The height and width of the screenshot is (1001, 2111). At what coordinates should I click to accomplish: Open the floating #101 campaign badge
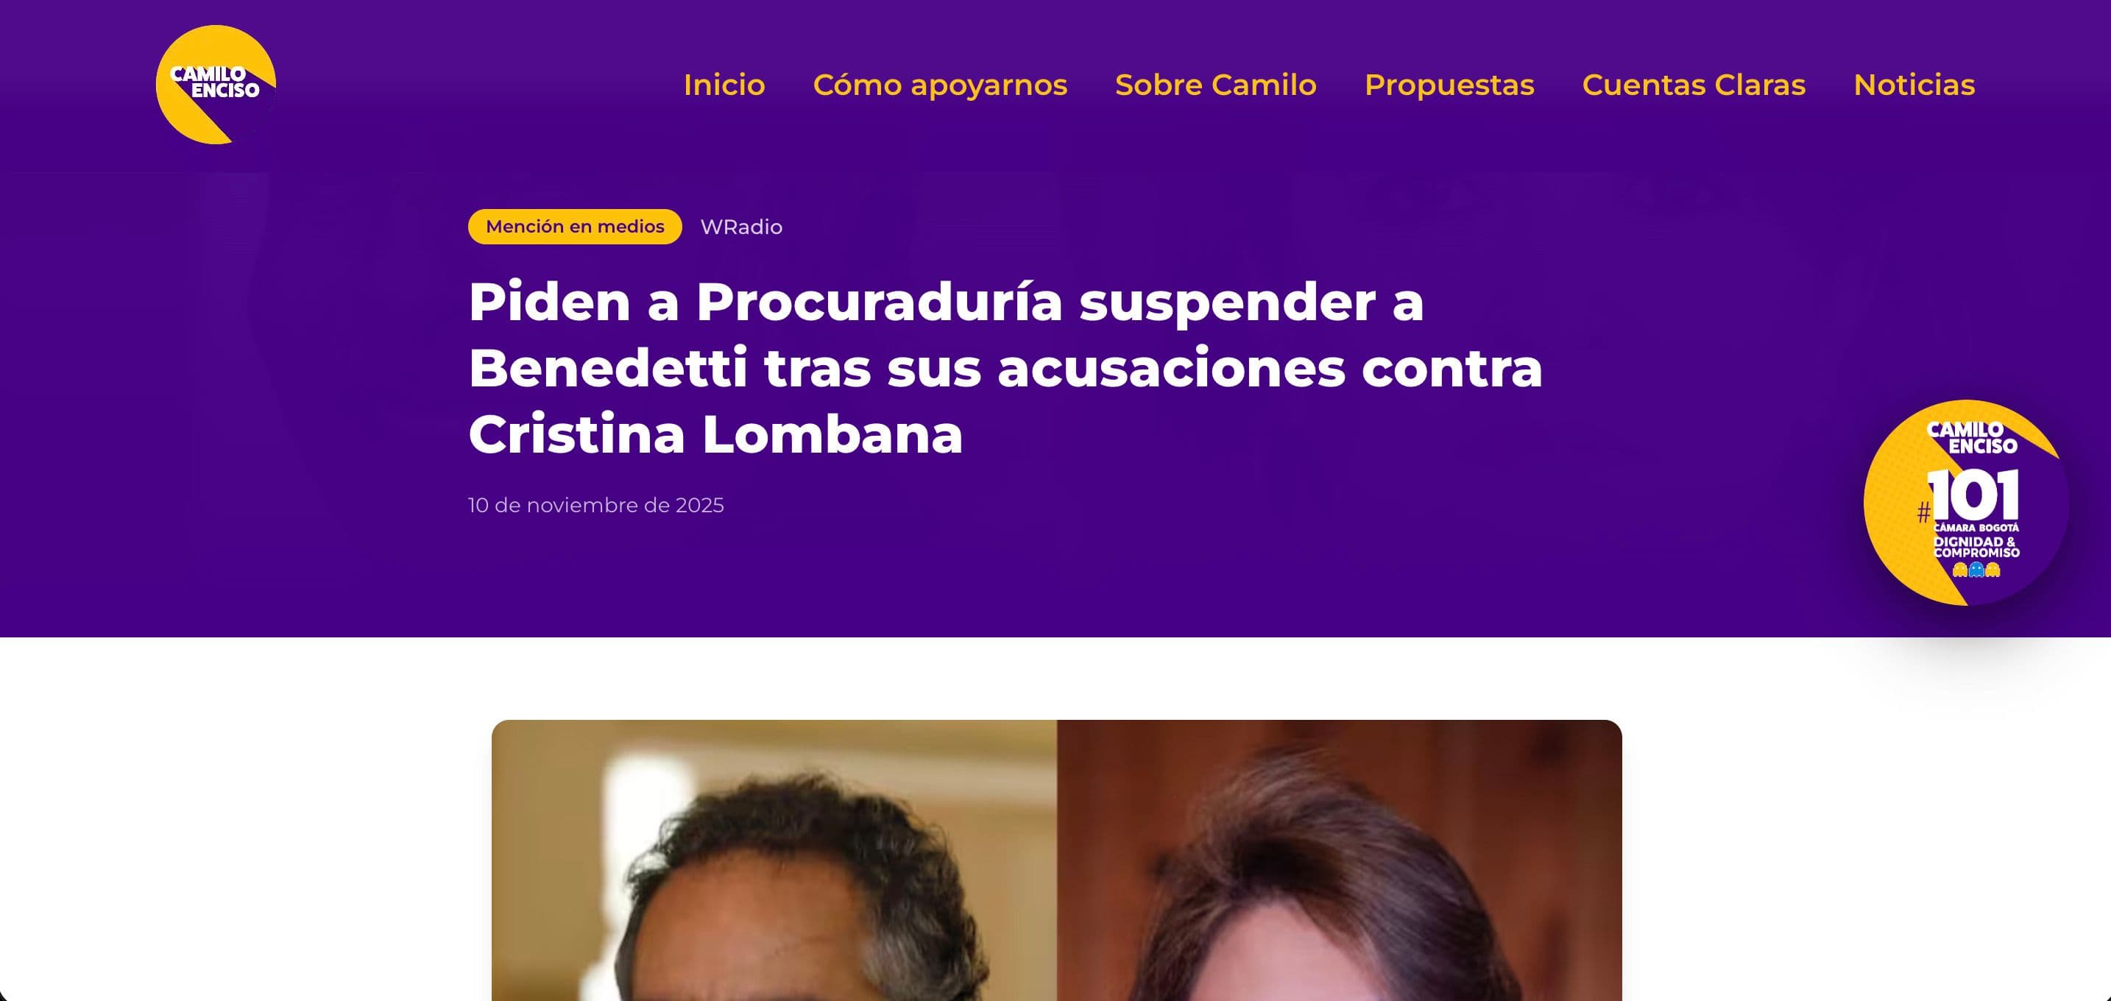[x=1965, y=502]
